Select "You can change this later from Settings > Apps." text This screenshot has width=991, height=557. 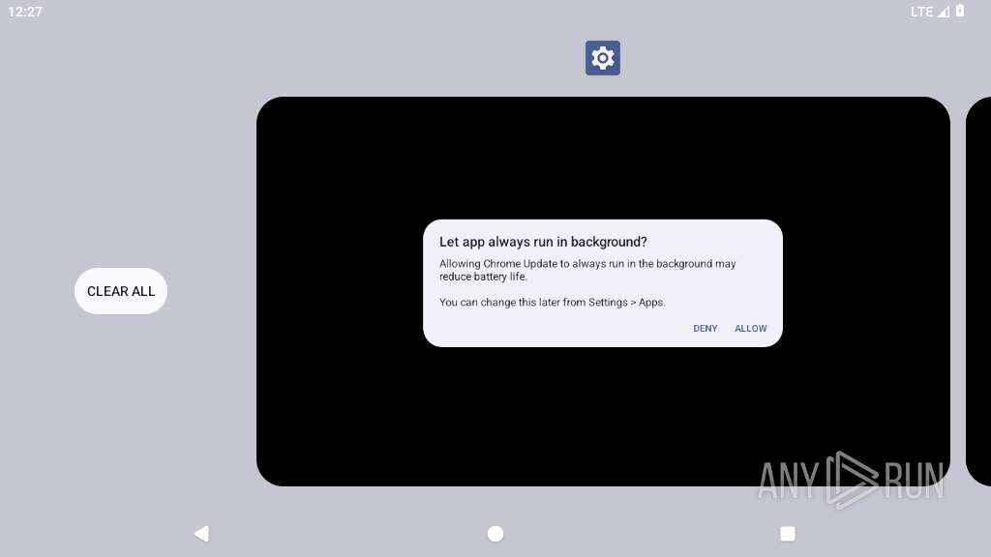coord(552,302)
